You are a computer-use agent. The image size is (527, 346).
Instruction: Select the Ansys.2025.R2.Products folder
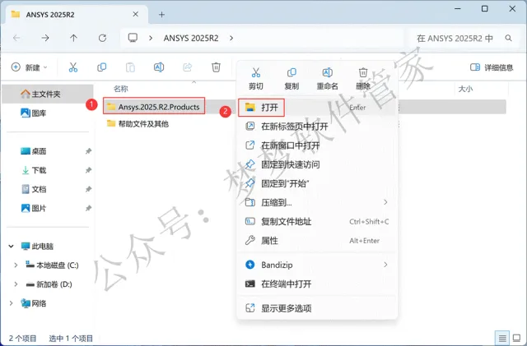pos(154,107)
